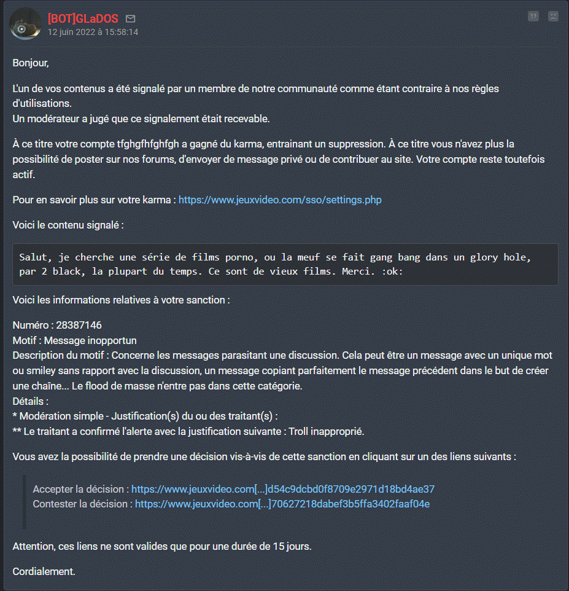The height and width of the screenshot is (591, 569).
Task: Click the "Motif : Message inopportun" line
Action: click(x=74, y=340)
